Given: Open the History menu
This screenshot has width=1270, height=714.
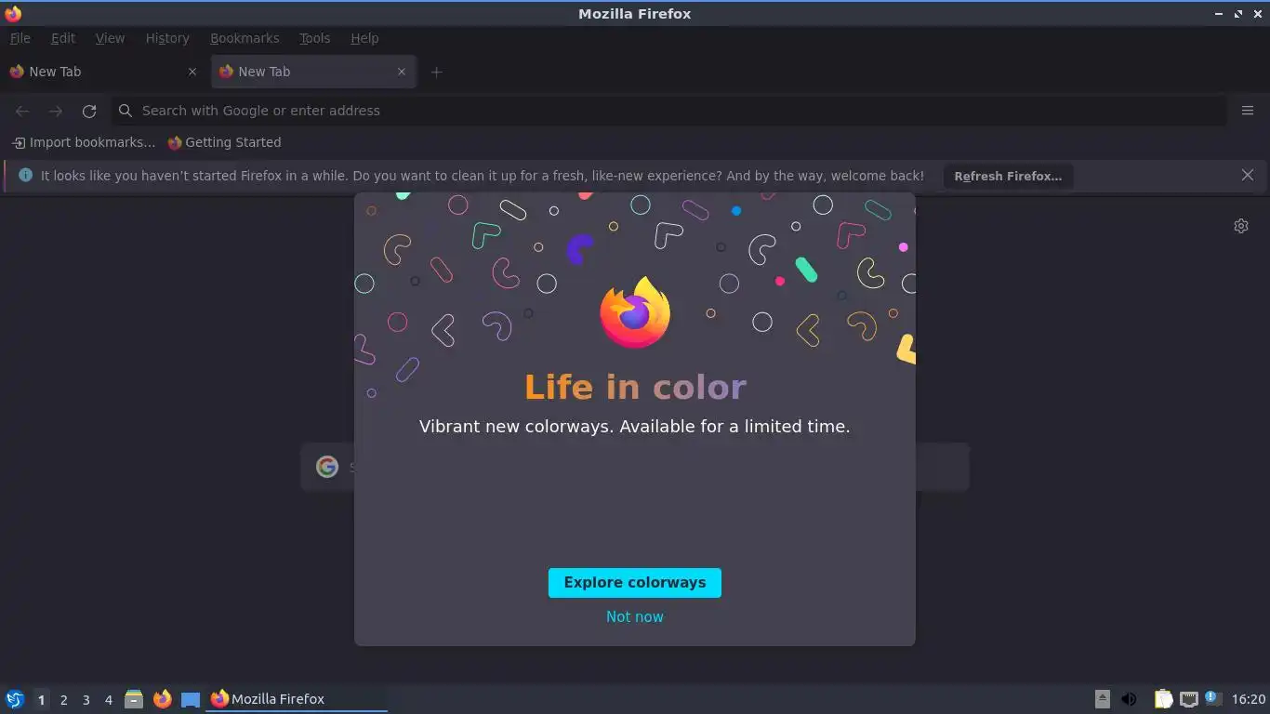Looking at the screenshot, I should coord(167,38).
